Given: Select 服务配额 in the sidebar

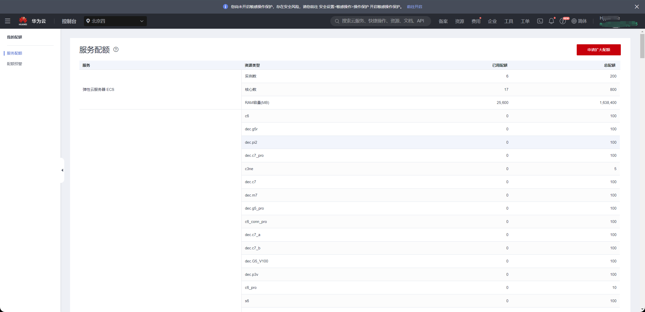Looking at the screenshot, I should 15,53.
